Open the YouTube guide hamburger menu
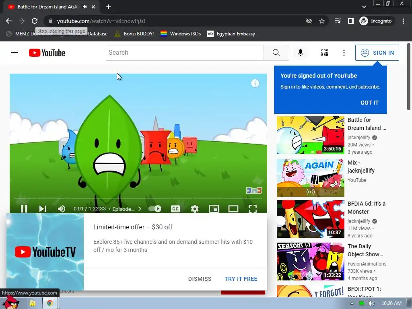Screen dimensions: 412x309 (14, 53)
